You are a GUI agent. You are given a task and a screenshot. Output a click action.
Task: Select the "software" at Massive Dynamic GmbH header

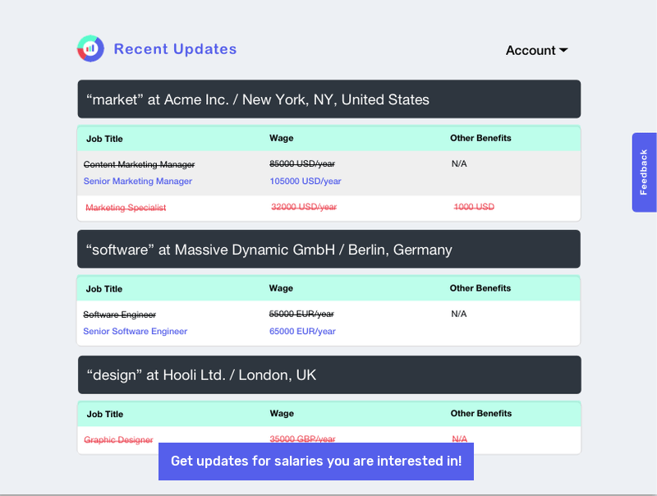(x=328, y=250)
